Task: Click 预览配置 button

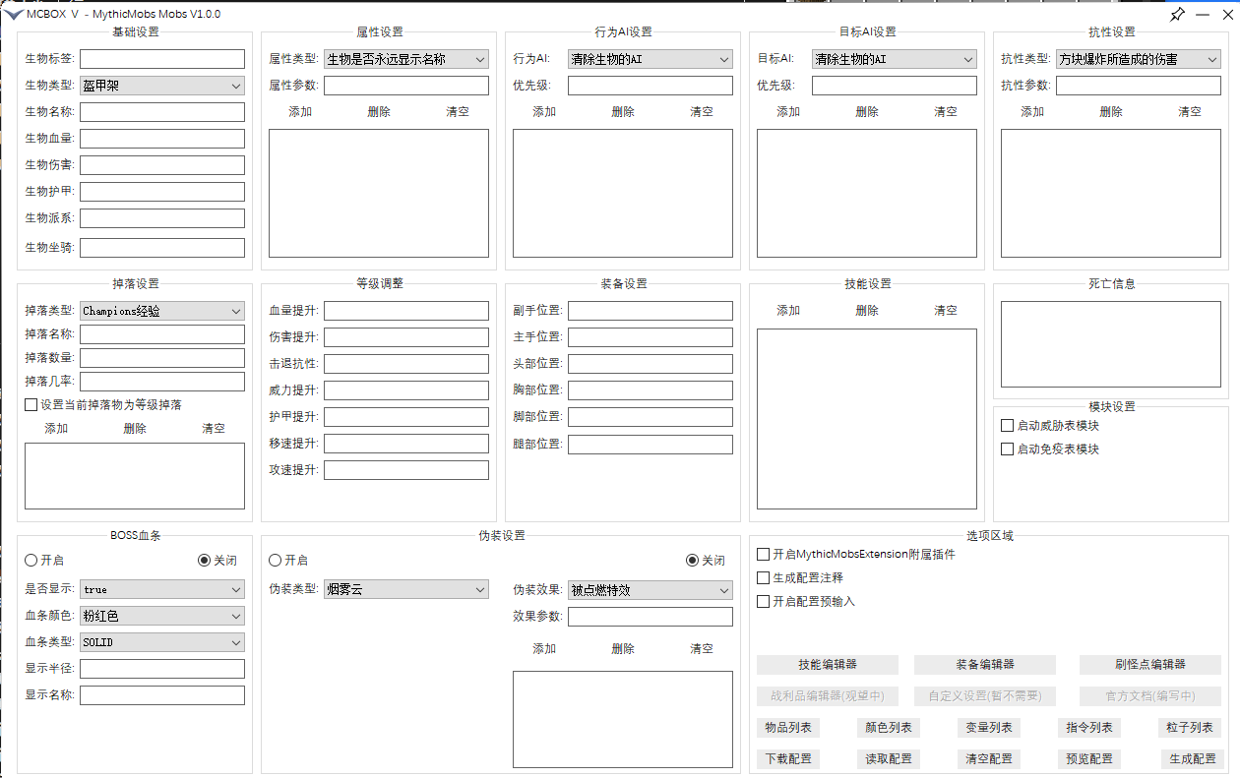Action: (x=1089, y=759)
